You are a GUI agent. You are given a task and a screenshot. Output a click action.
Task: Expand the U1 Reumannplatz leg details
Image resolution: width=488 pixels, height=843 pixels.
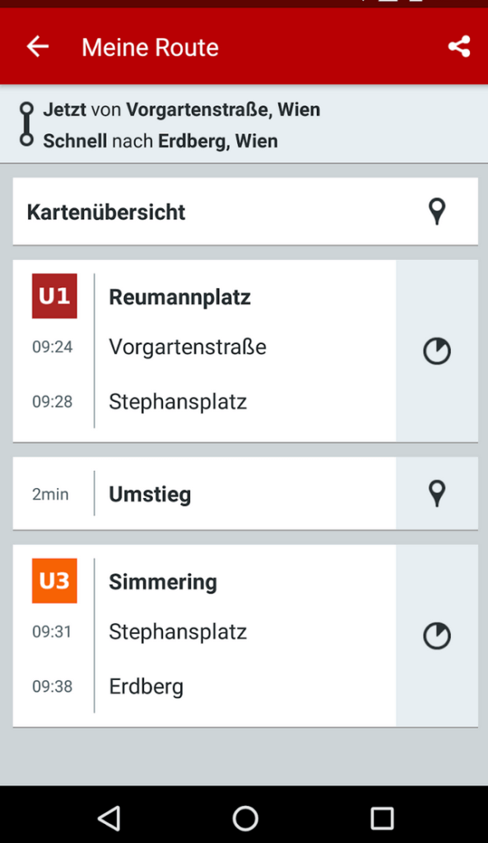204,351
